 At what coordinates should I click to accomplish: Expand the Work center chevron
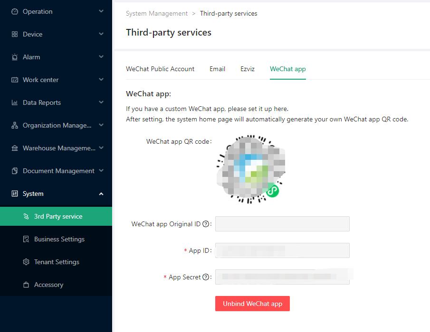coord(101,79)
